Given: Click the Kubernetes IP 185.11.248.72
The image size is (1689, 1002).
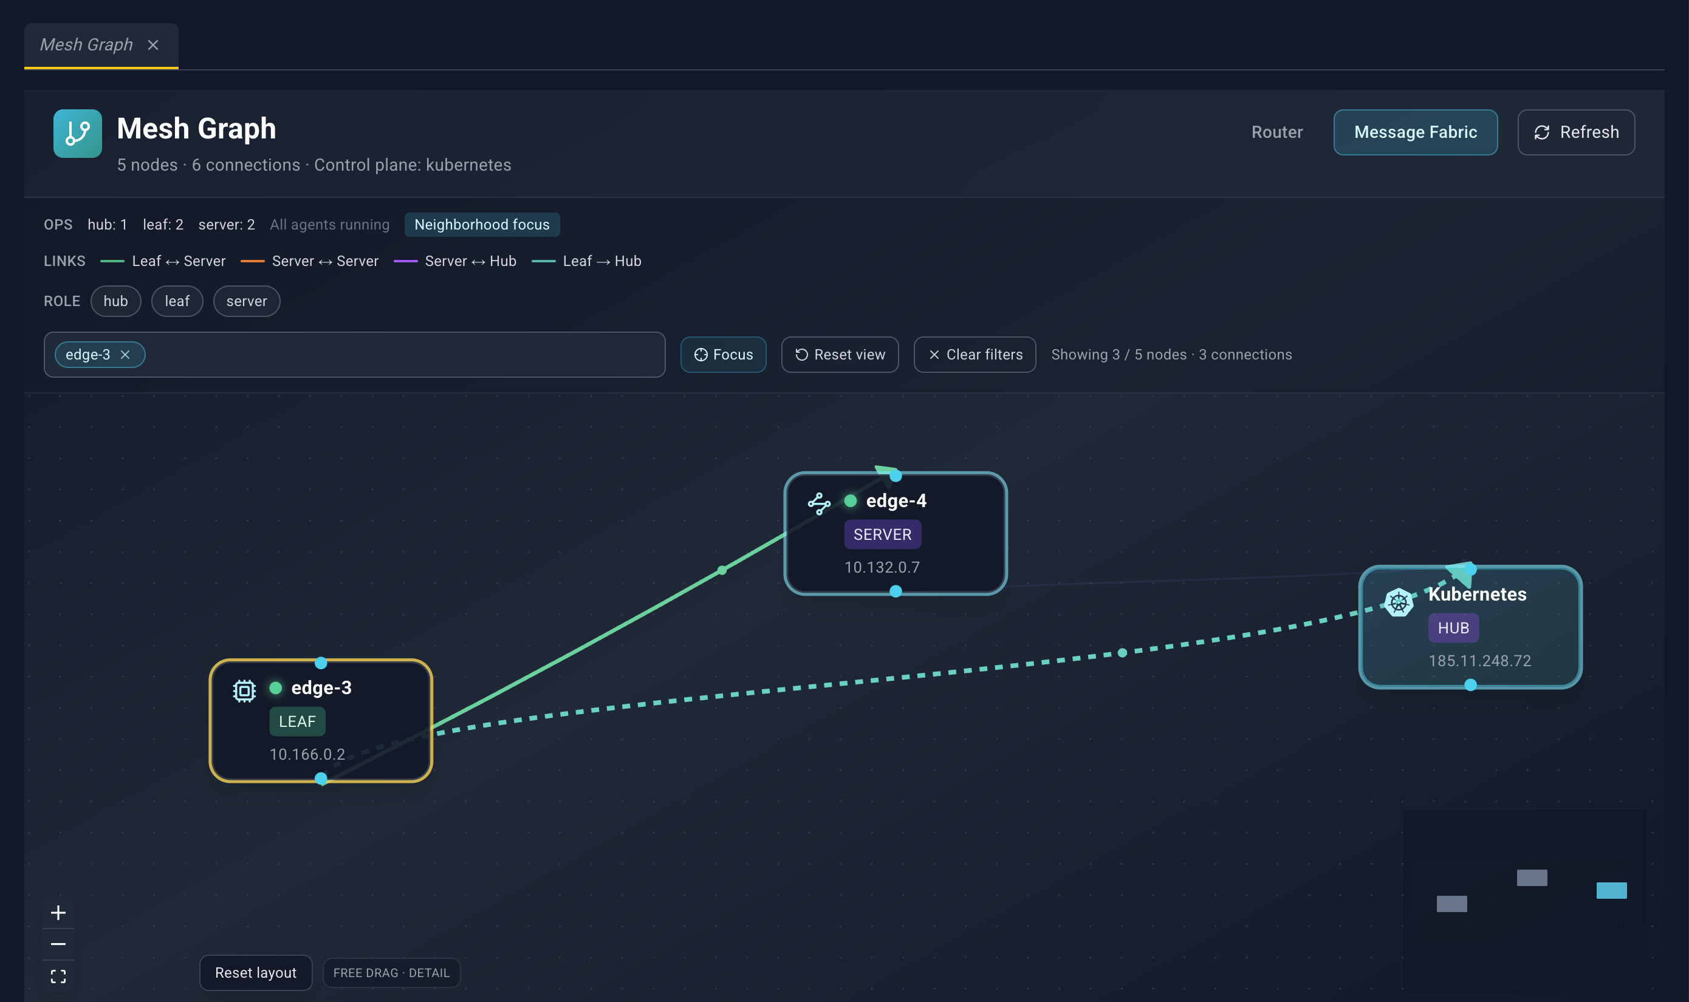Looking at the screenshot, I should tap(1479, 660).
